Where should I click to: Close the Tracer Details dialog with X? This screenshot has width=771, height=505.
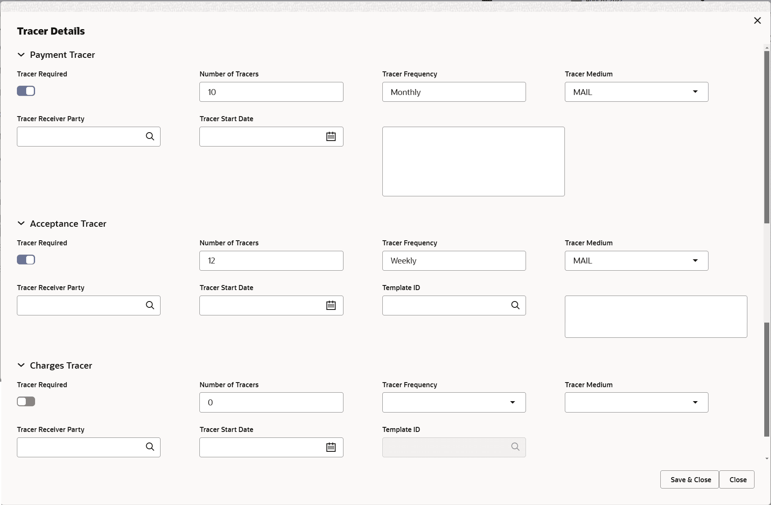(x=757, y=21)
